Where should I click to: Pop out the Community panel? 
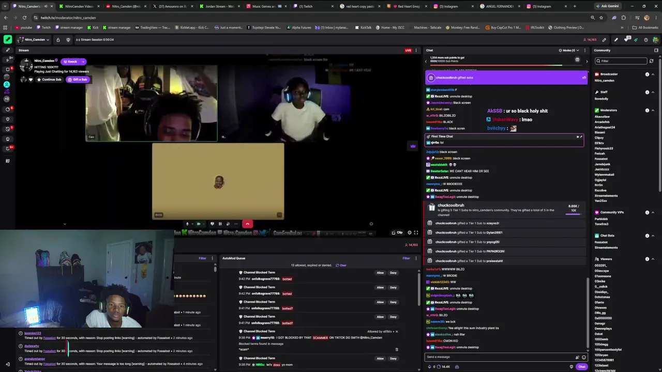coord(656,50)
